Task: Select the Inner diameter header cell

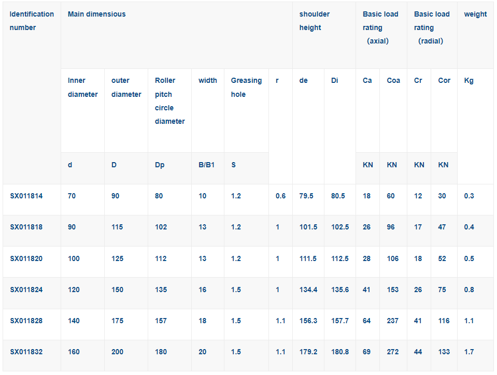Action: [82, 87]
